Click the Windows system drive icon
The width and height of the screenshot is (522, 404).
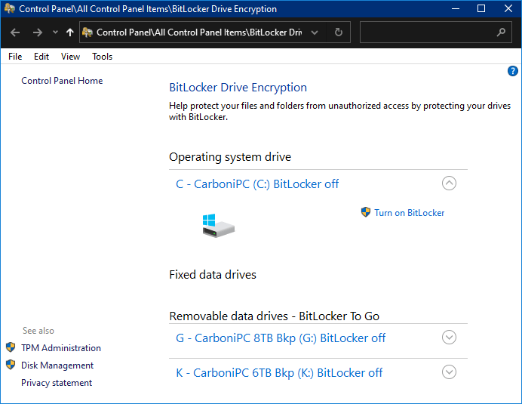(218, 226)
